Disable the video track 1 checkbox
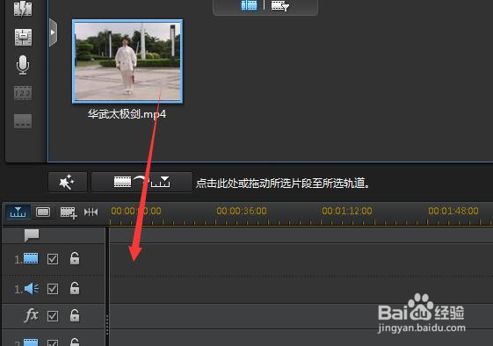Image resolution: width=493 pixels, height=346 pixels. point(53,259)
